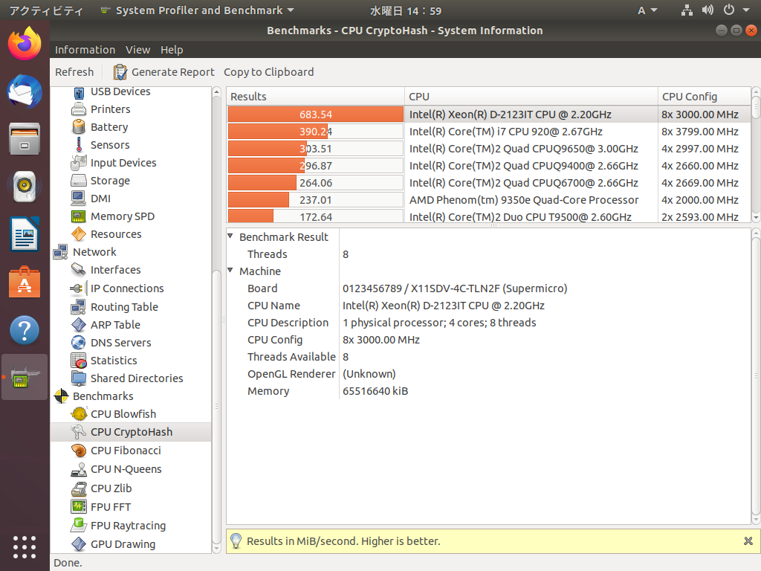This screenshot has width=761, height=571.
Task: Select the Input Devices icon
Action: tap(79, 163)
